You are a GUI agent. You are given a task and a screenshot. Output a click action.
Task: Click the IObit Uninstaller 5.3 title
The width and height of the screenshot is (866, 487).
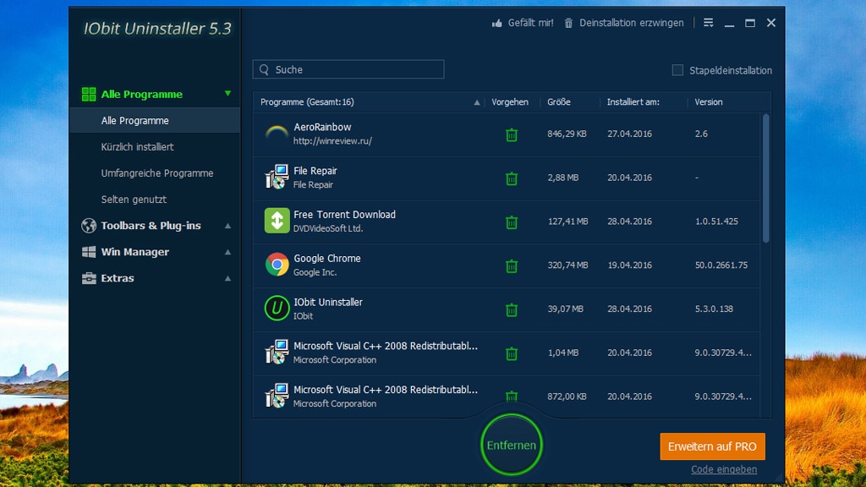click(157, 29)
